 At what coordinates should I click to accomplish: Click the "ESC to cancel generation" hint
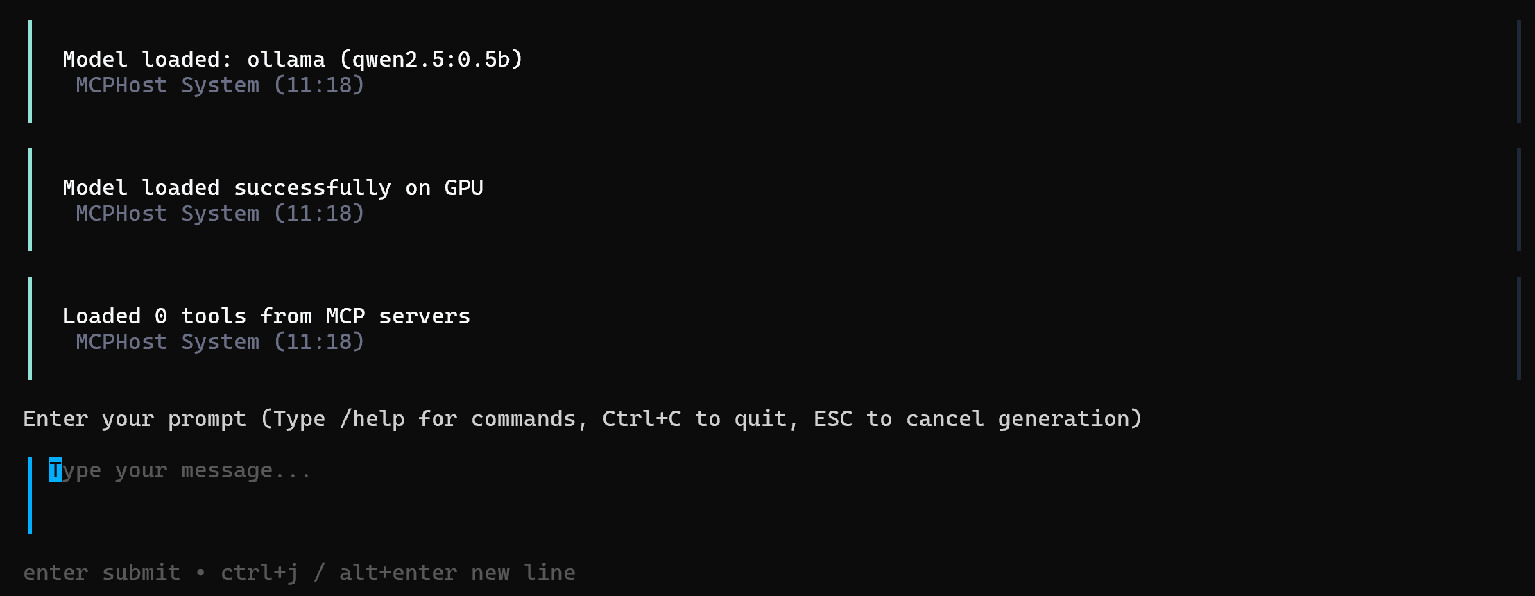977,419
